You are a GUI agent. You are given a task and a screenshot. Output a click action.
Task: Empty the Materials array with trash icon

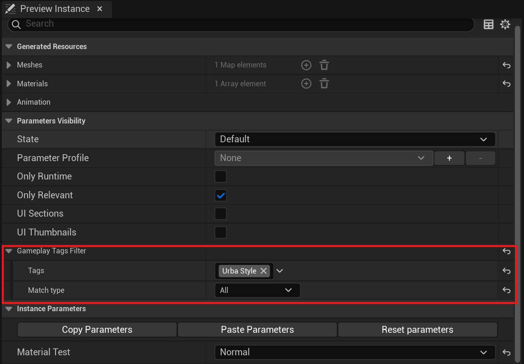point(324,84)
